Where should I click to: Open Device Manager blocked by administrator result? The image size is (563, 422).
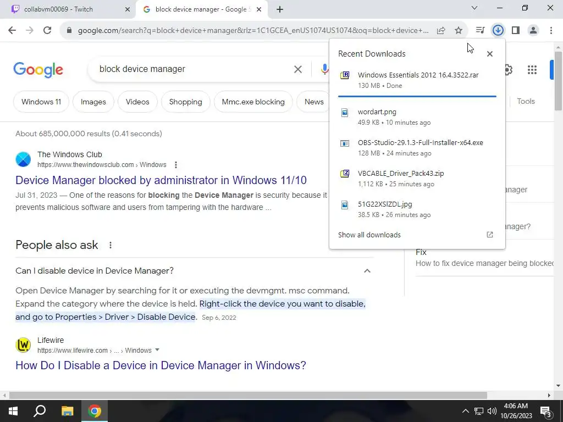pos(161,180)
